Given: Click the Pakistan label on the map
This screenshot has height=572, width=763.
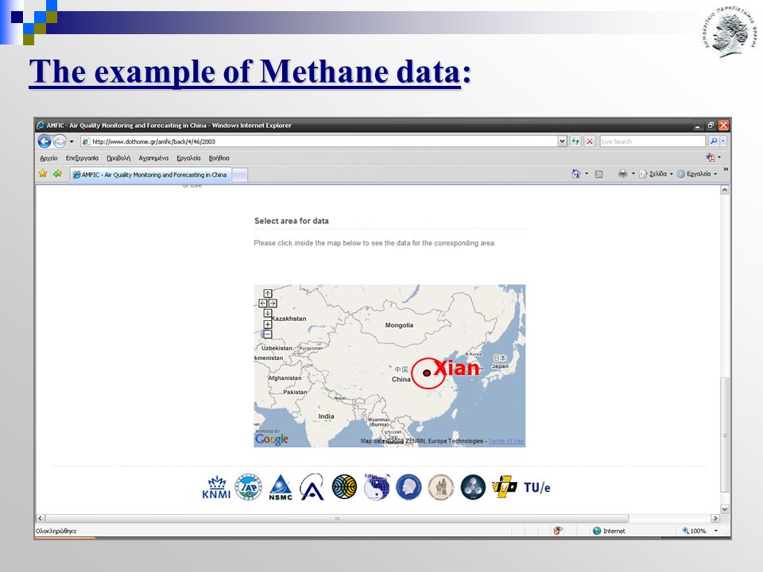Looking at the screenshot, I should point(295,392).
